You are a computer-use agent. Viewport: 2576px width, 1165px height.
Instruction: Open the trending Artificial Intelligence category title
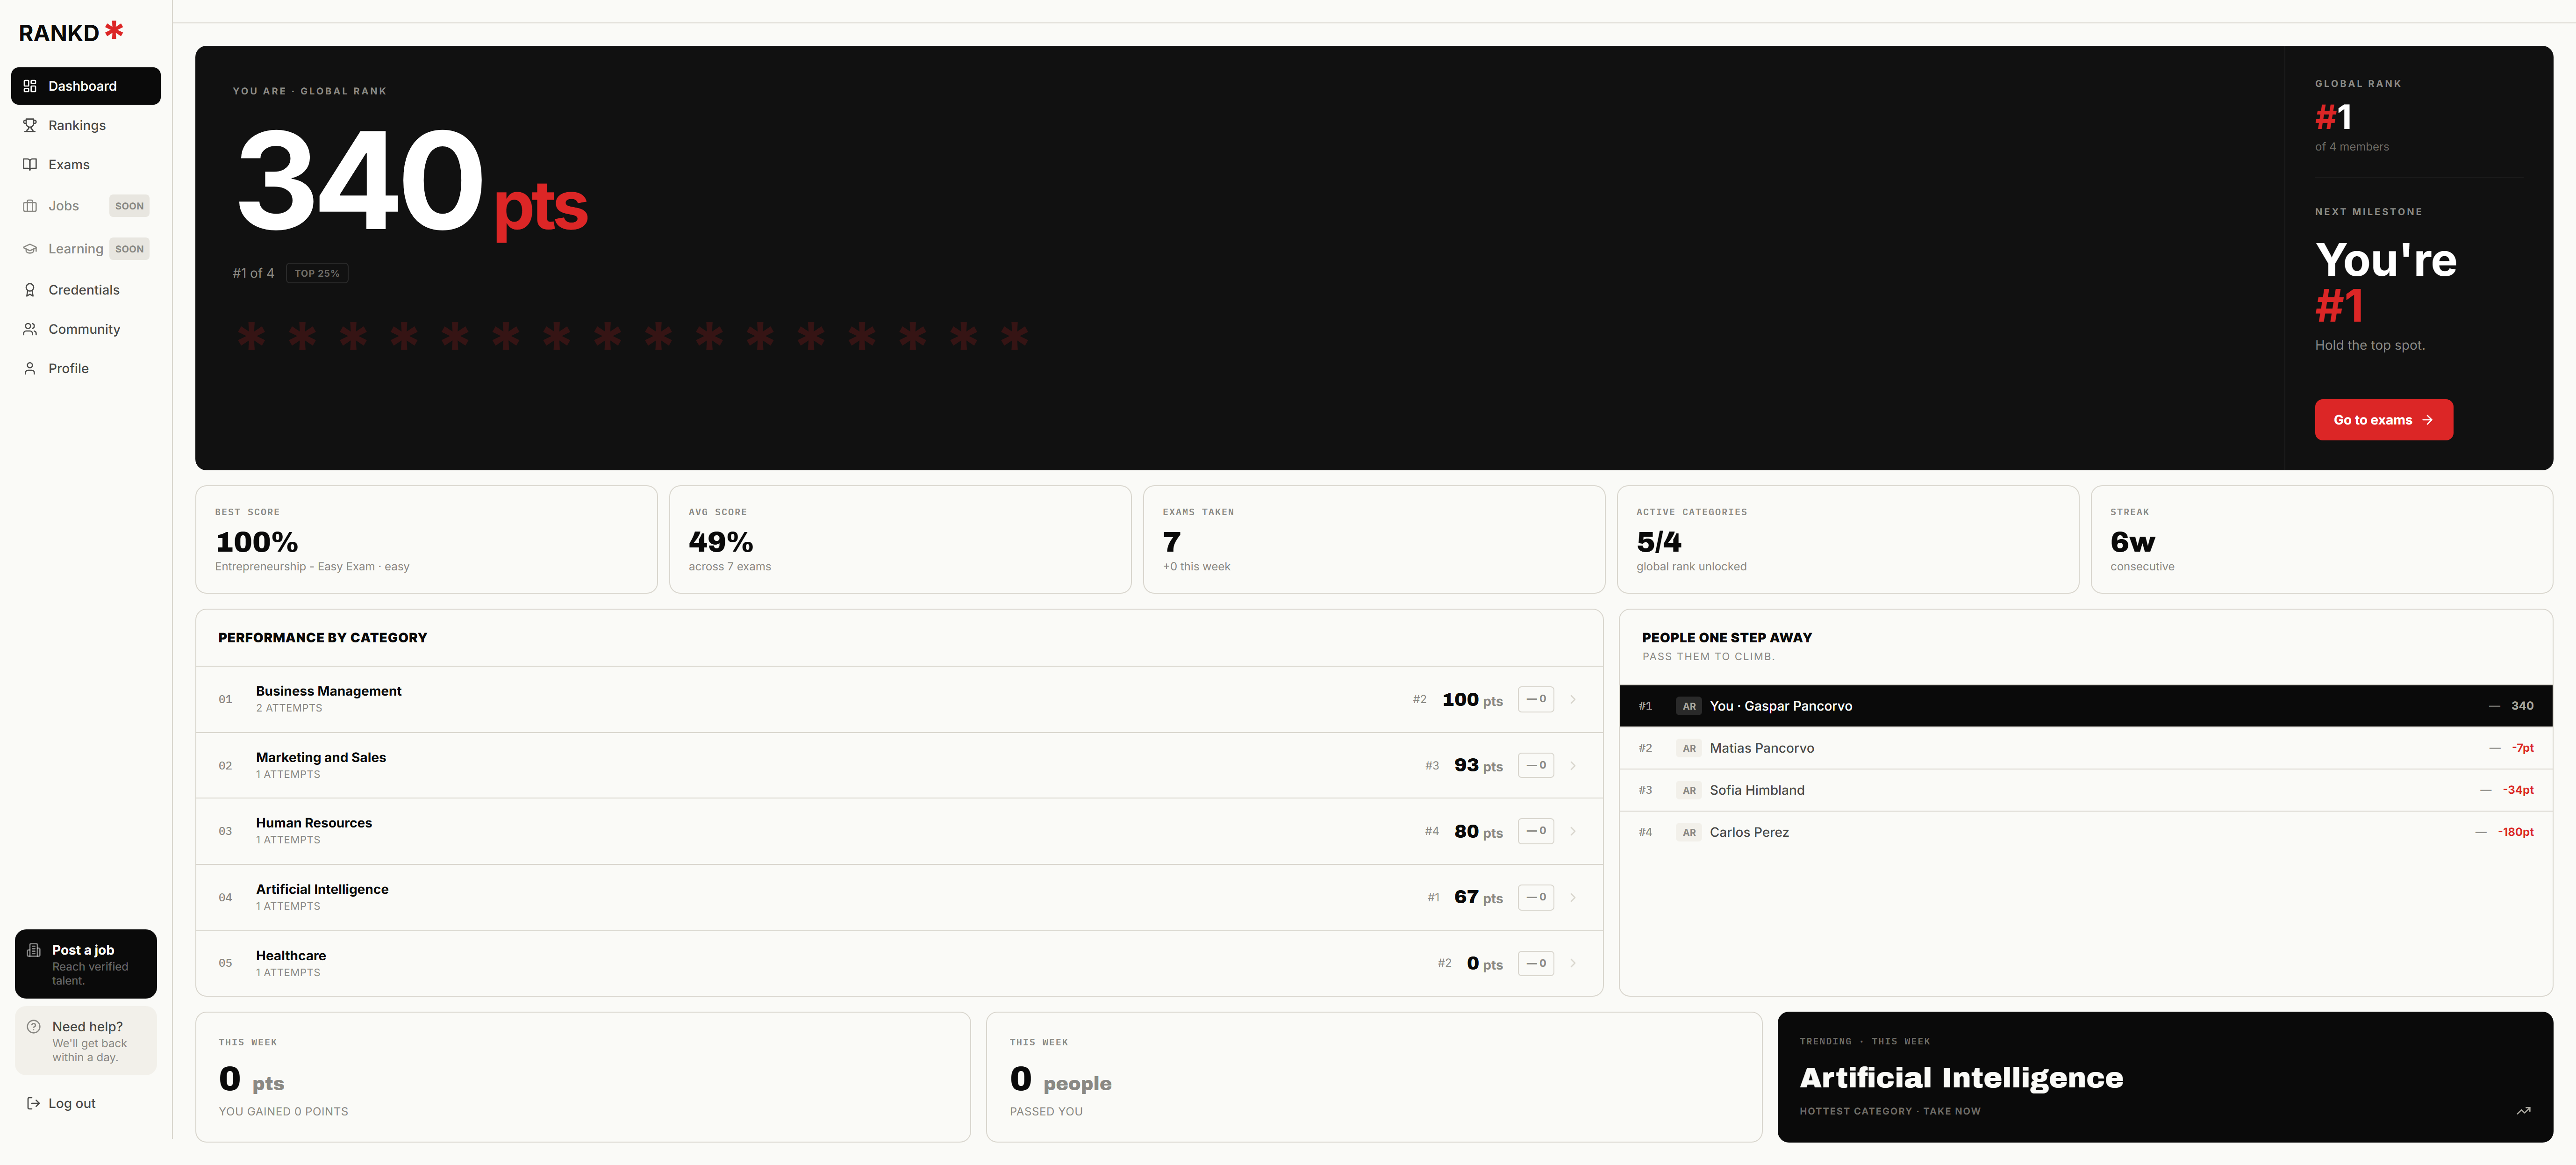pyautogui.click(x=1961, y=1077)
